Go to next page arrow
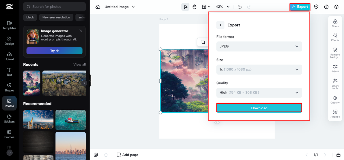This screenshot has height=160, width=344. [325, 155]
